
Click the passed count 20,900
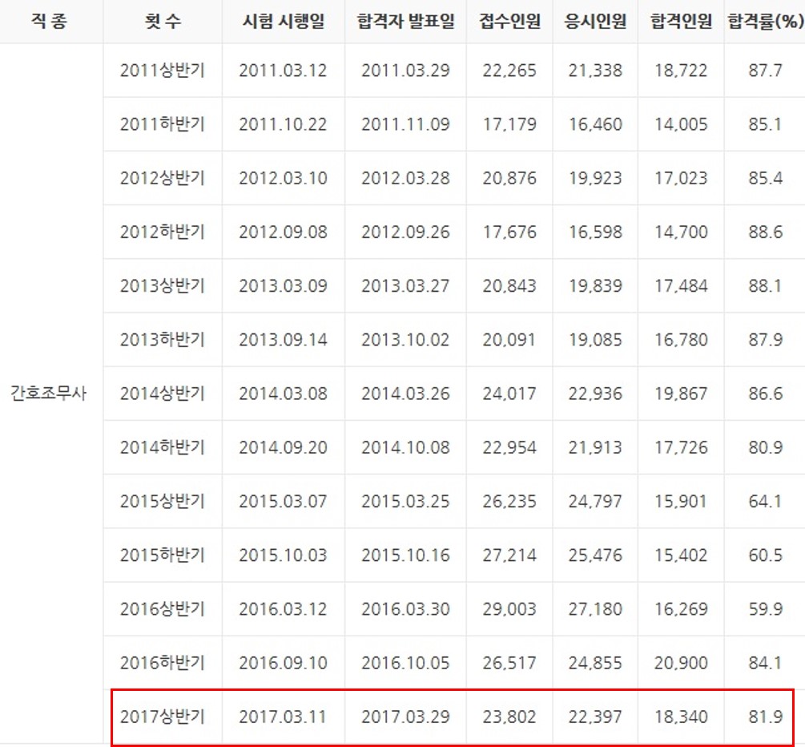coord(681,663)
